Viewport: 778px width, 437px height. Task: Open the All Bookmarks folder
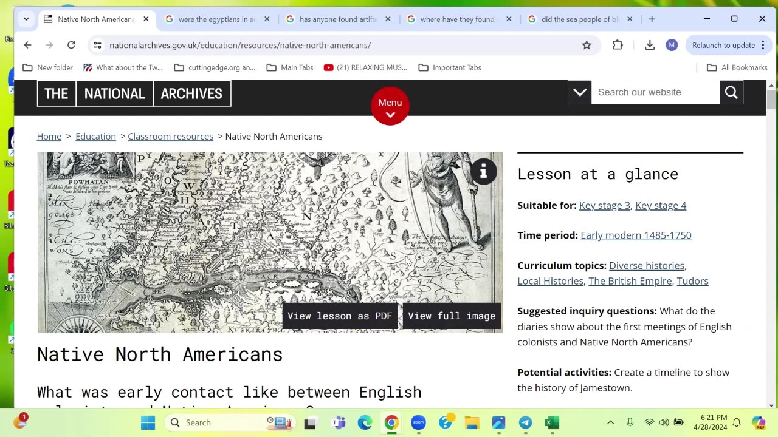[x=737, y=67]
